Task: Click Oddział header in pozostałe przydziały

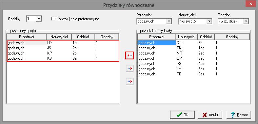Action: (206, 37)
